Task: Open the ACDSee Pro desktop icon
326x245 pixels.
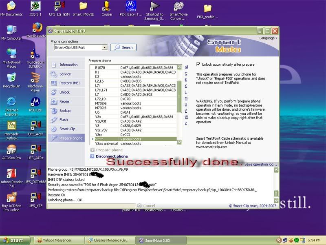Action: (11, 152)
